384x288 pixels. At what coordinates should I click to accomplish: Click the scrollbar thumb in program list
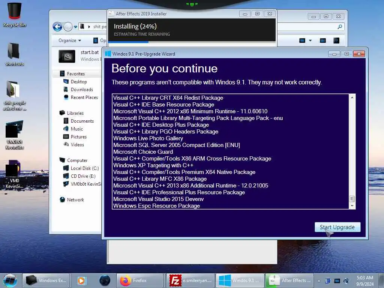[352, 199]
